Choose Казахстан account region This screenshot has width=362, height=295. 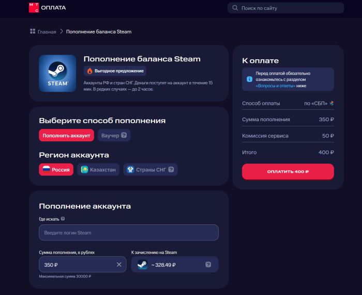[98, 170]
